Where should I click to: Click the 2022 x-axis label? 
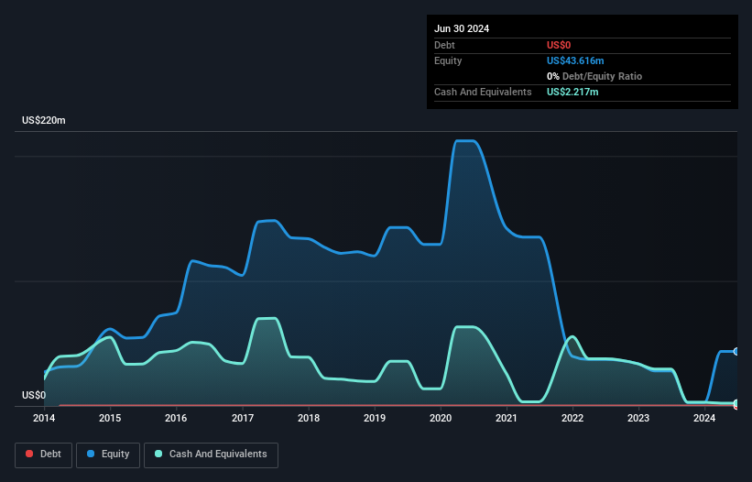(572, 419)
